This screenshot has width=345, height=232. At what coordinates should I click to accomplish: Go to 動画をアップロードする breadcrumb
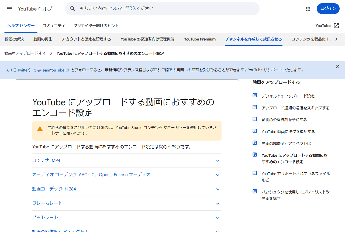[25, 53]
